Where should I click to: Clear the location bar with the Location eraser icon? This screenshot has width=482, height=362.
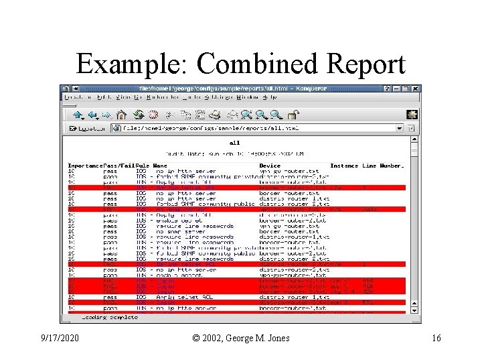point(72,128)
